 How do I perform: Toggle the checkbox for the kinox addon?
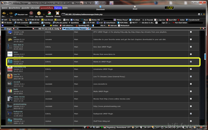(x=191, y=54)
